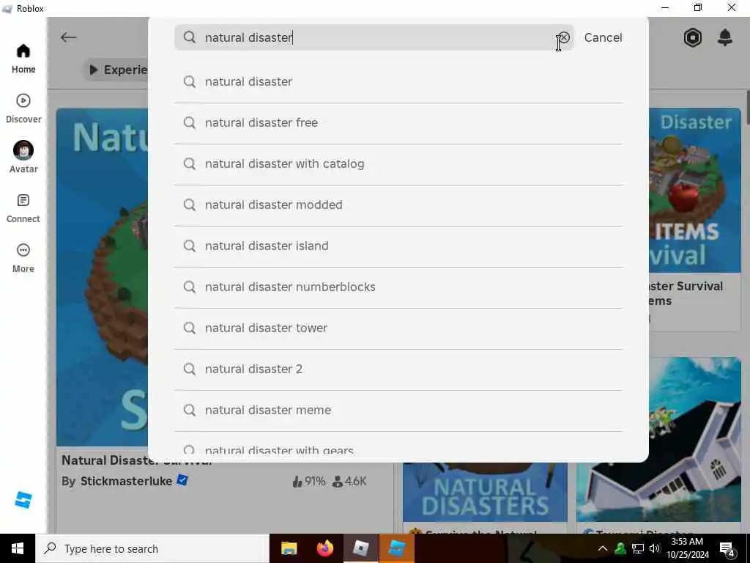Cancel the search
The width and height of the screenshot is (750, 563).
pos(604,37)
